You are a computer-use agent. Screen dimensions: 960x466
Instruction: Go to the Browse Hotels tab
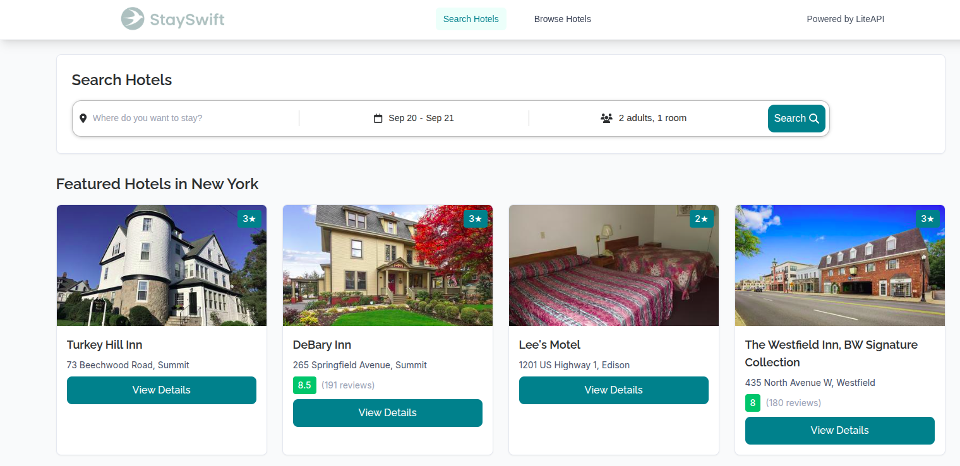point(562,19)
